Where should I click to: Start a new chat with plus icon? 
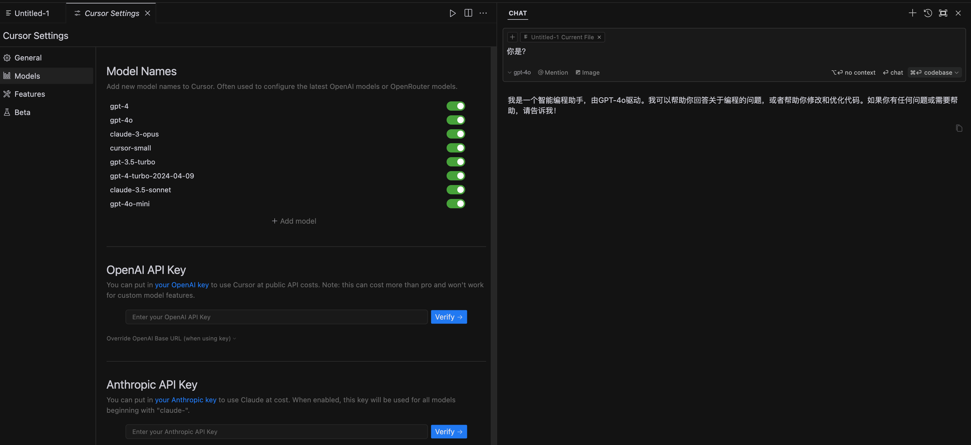[912, 13]
